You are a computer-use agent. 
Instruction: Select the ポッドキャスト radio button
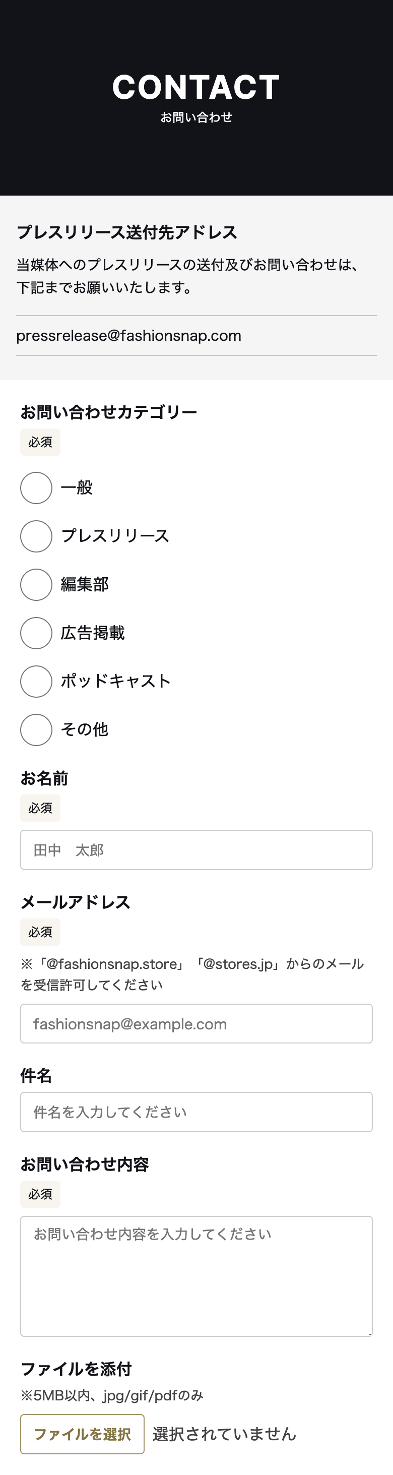tap(36, 682)
